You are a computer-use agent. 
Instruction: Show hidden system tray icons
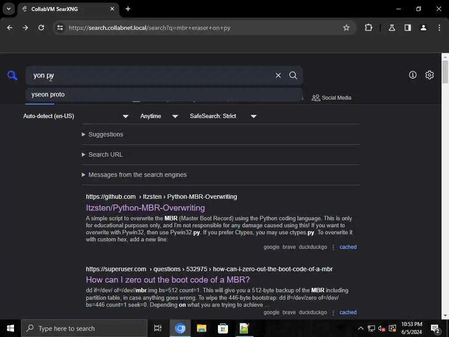[361, 328]
